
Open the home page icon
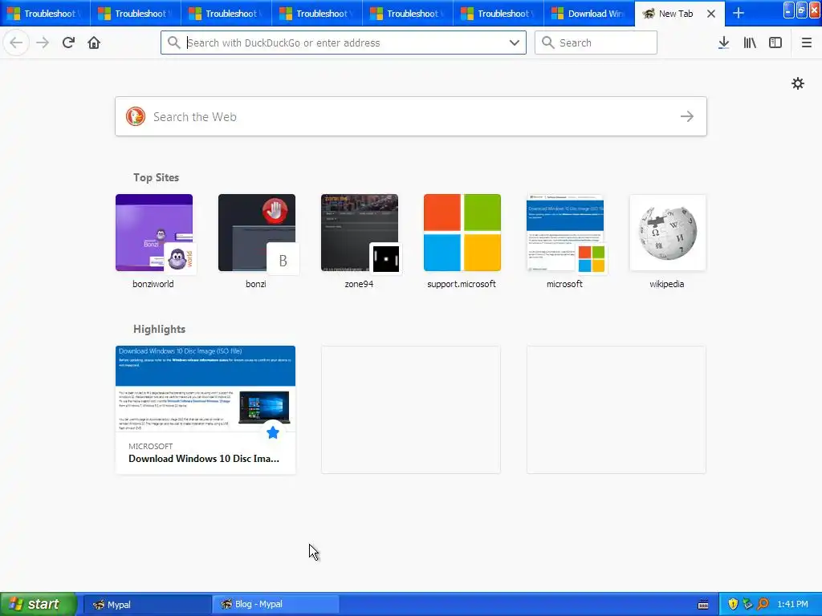(x=94, y=43)
